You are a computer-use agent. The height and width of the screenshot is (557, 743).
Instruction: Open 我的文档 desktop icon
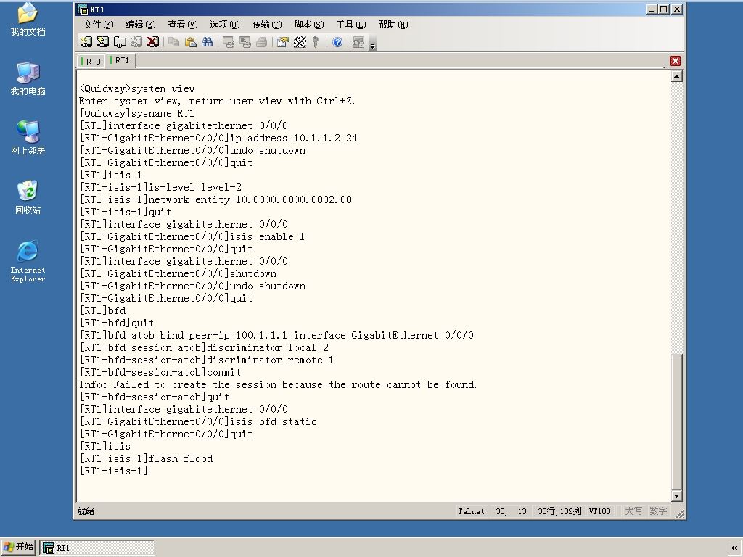click(x=28, y=20)
